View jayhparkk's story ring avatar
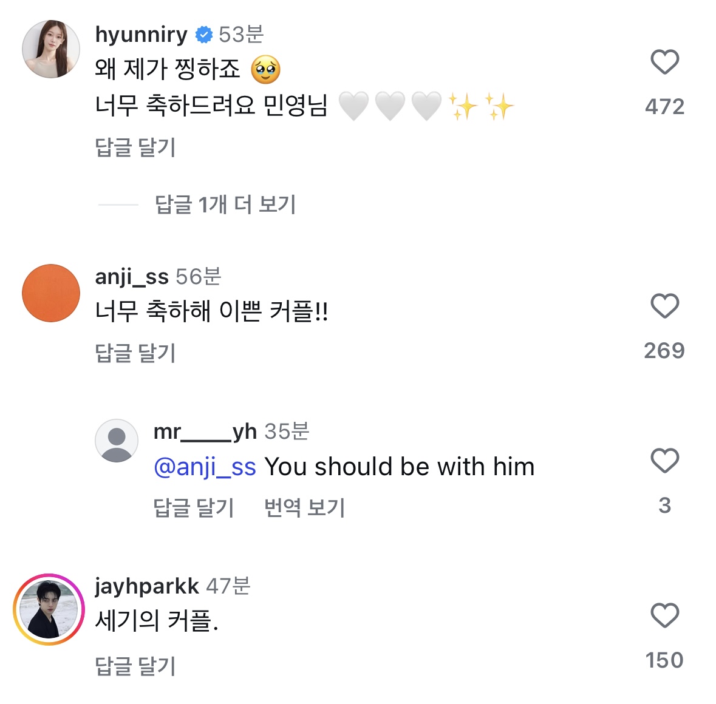716x704 pixels. tap(49, 609)
